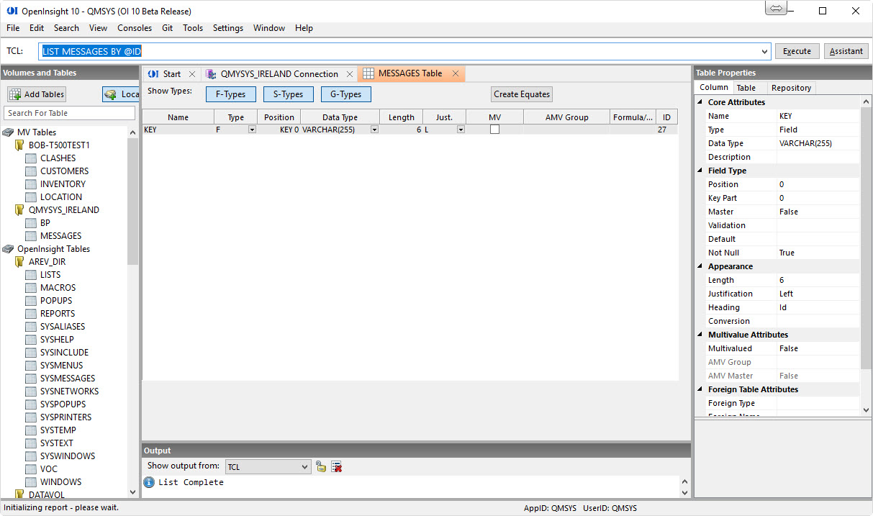This screenshot has width=873, height=516.
Task: Click the lock output icon in Output panel
Action: click(x=321, y=467)
